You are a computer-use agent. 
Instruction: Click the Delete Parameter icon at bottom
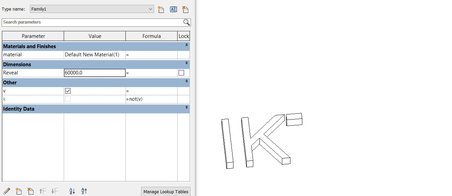point(30,191)
